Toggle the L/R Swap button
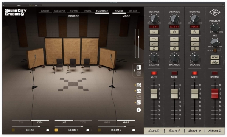 tap(215, 62)
